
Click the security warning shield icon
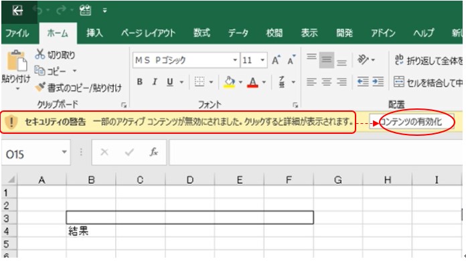point(11,122)
